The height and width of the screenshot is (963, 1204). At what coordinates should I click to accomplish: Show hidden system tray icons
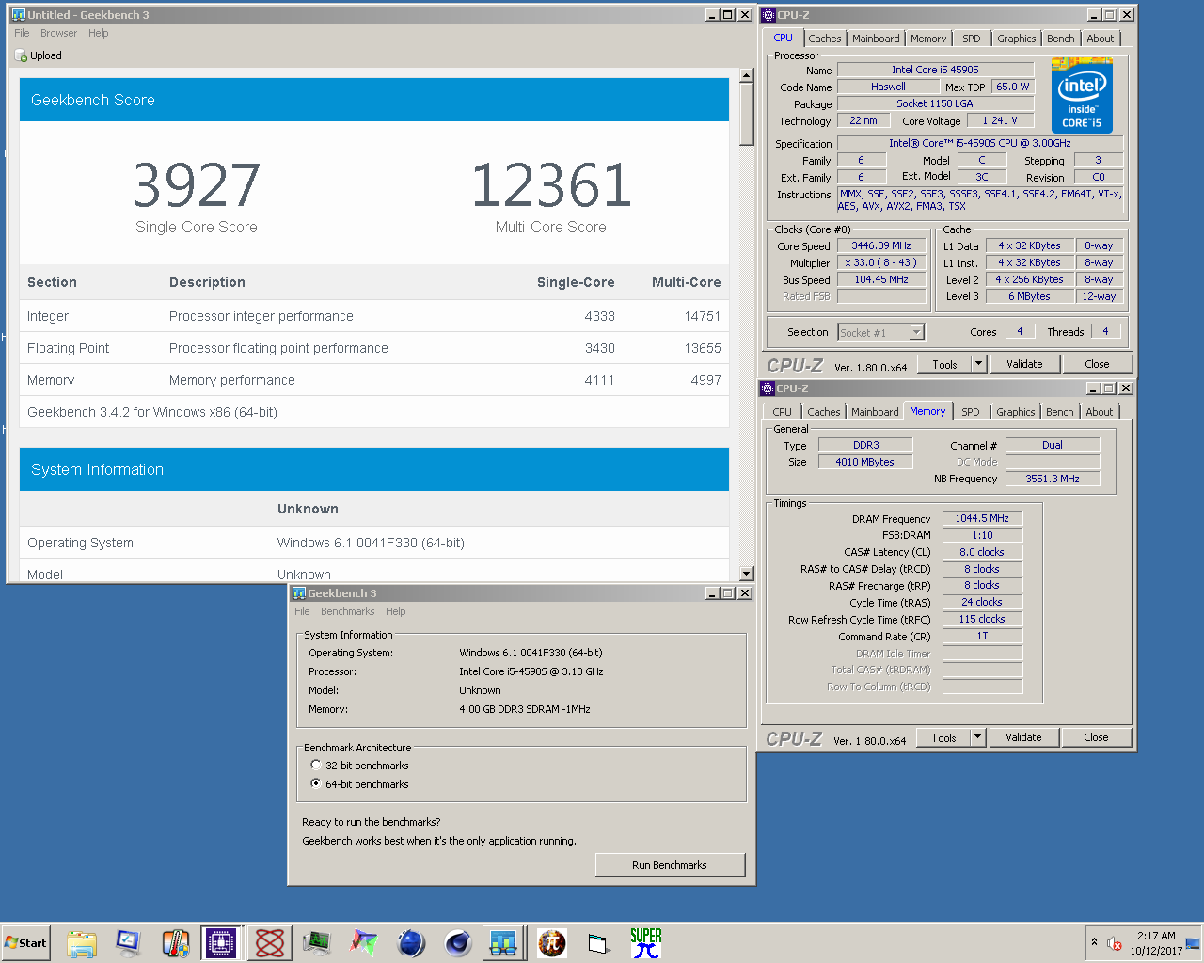point(1094,942)
